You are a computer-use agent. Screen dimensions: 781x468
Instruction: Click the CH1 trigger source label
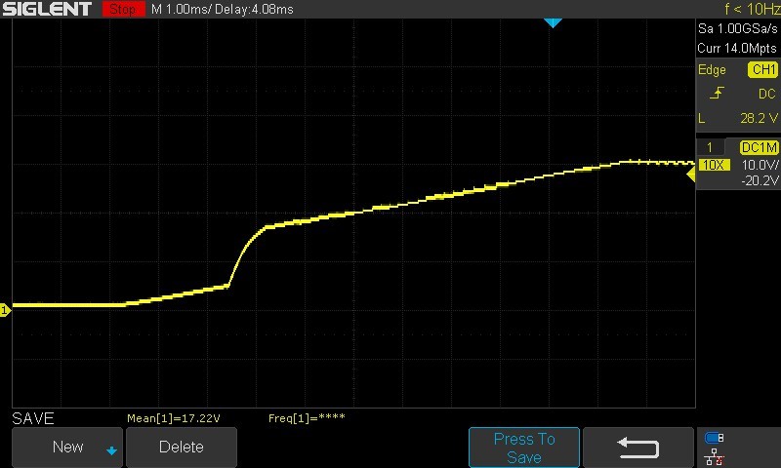[763, 69]
